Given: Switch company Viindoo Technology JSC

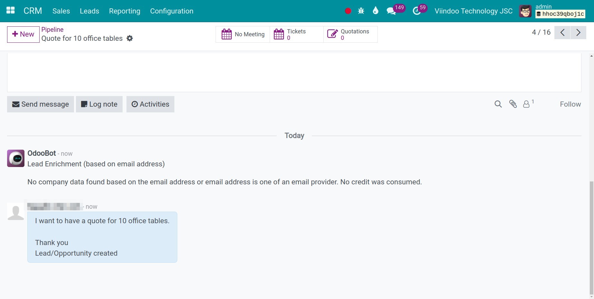Looking at the screenshot, I should 473,11.
